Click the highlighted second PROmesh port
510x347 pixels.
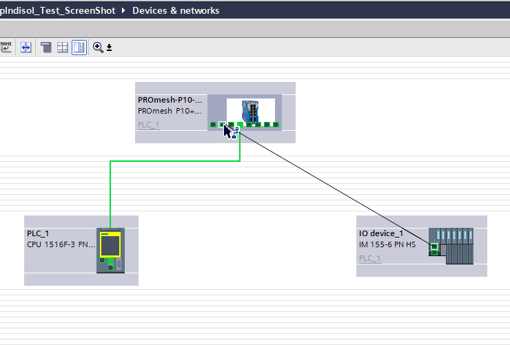pos(222,125)
